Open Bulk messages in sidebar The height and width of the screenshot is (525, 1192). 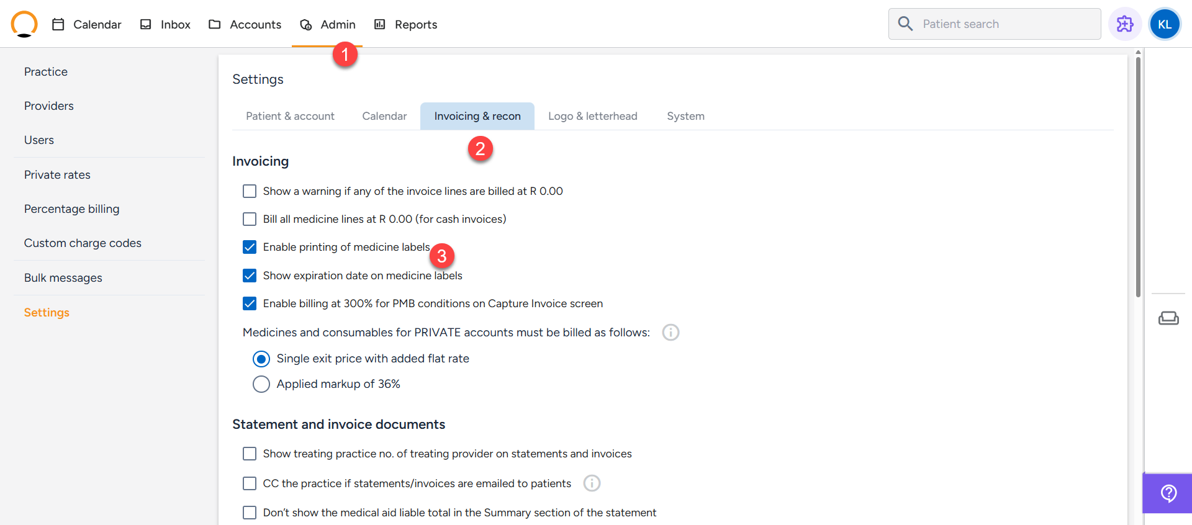(63, 278)
